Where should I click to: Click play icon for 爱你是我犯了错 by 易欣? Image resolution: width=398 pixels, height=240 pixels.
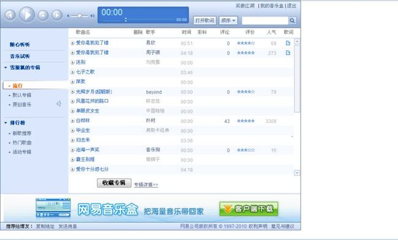coord(72,43)
